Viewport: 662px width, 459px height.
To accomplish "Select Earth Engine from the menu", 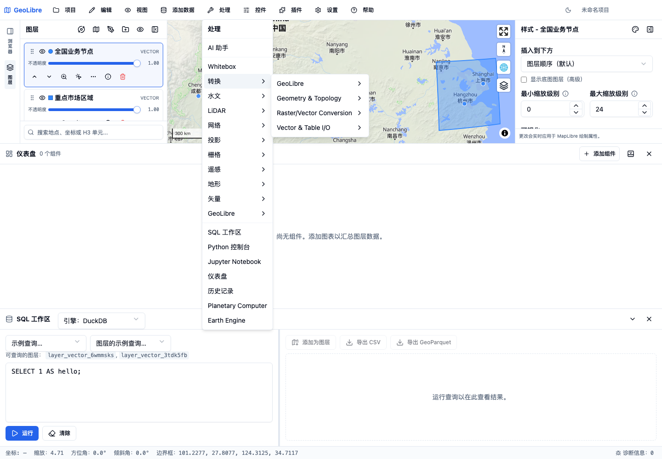I will (x=237, y=320).
